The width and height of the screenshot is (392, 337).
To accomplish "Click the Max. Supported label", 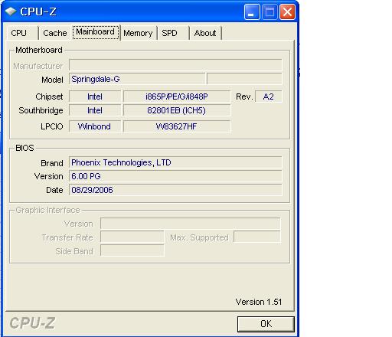I will (199, 237).
